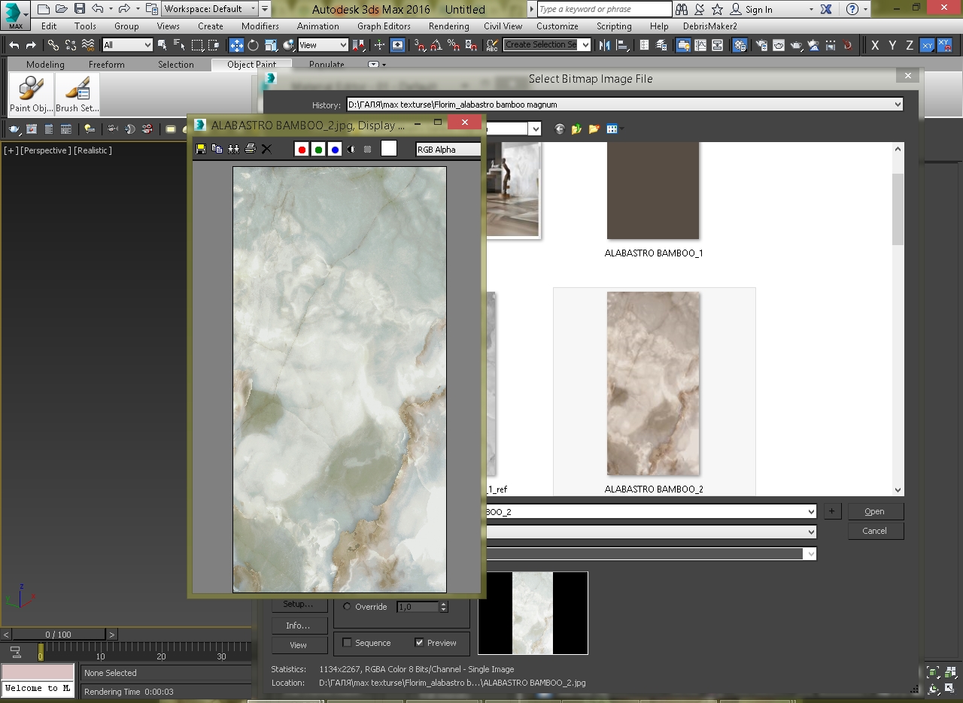This screenshot has width=963, height=703.
Task: Toggle the green channel in the image viewer
Action: (317, 149)
